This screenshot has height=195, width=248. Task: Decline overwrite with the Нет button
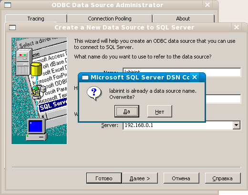[160, 111]
